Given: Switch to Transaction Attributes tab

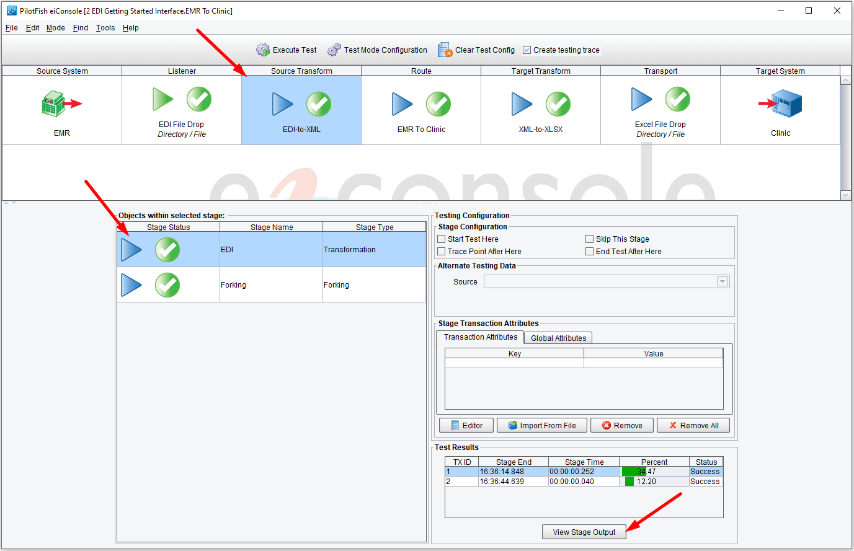Looking at the screenshot, I should coord(481,337).
